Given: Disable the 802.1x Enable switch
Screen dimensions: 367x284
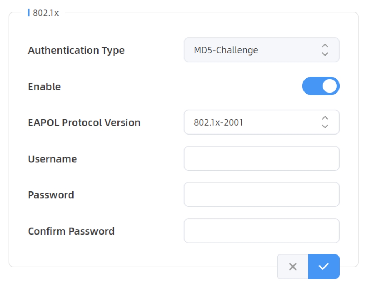Looking at the screenshot, I should tap(321, 86).
